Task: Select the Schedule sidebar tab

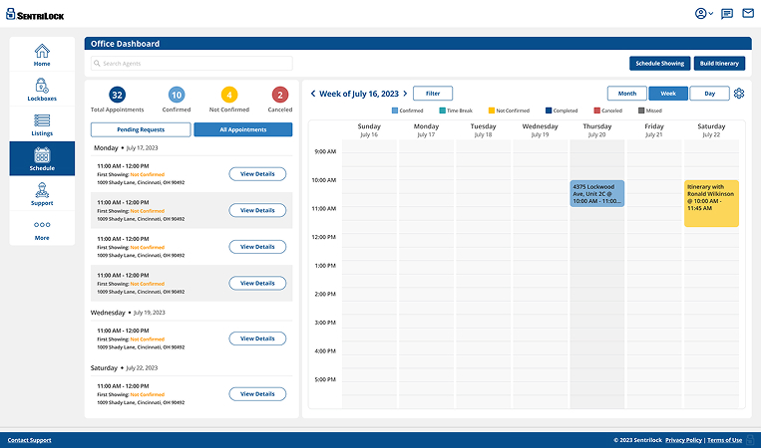Action: tap(42, 159)
